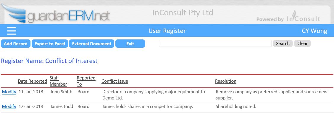Select the 11-Jan-2018 date cell
Viewport: 334px width, 113px height.
pyautogui.click(x=31, y=92)
